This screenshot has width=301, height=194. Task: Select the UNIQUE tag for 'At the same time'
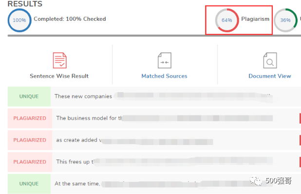coord(29,184)
